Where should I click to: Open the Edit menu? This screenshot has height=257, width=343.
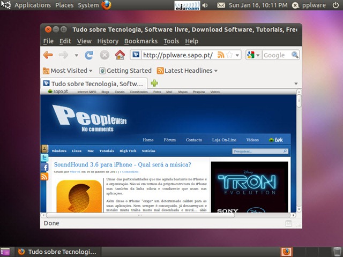[65, 41]
